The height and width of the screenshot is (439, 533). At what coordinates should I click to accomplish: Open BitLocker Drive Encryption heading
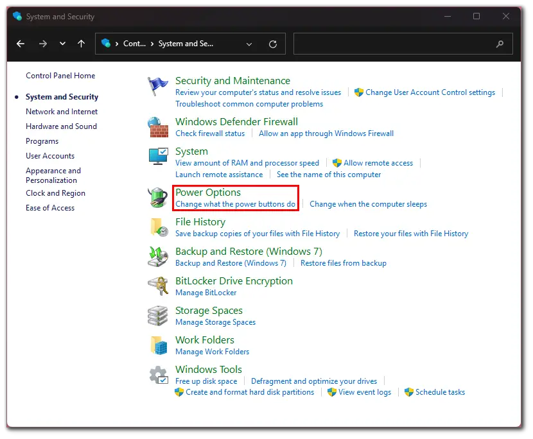coord(234,281)
